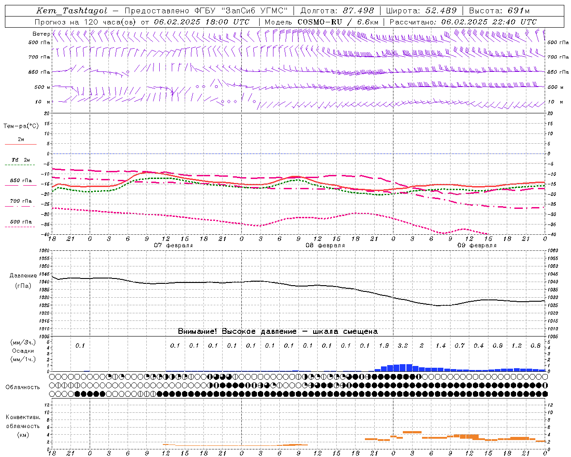Click the Давление pressure panel label
571x457 pixels.
pos(22,276)
